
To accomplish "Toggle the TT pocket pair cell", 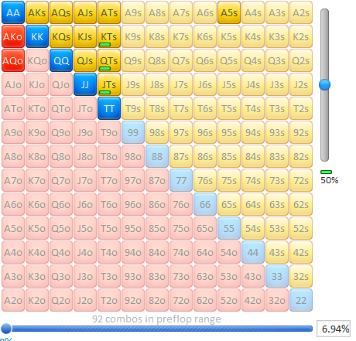I will [x=109, y=108].
